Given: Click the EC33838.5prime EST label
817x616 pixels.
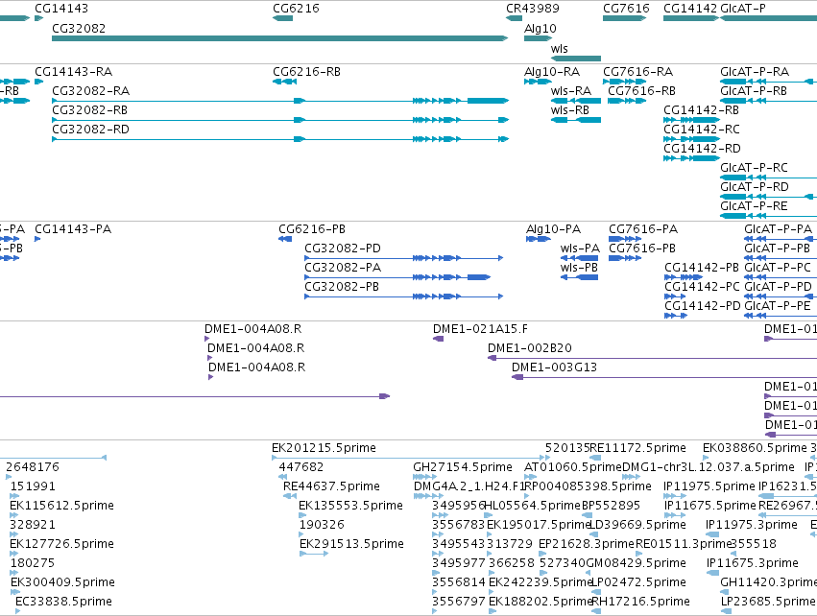Looking at the screenshot, I should click(x=63, y=602).
